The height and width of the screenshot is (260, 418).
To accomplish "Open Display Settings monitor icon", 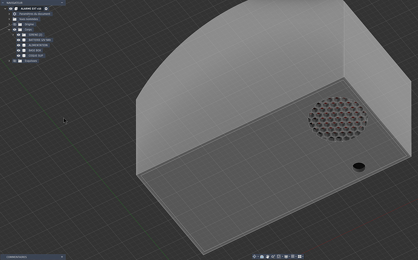I will (x=286, y=256).
